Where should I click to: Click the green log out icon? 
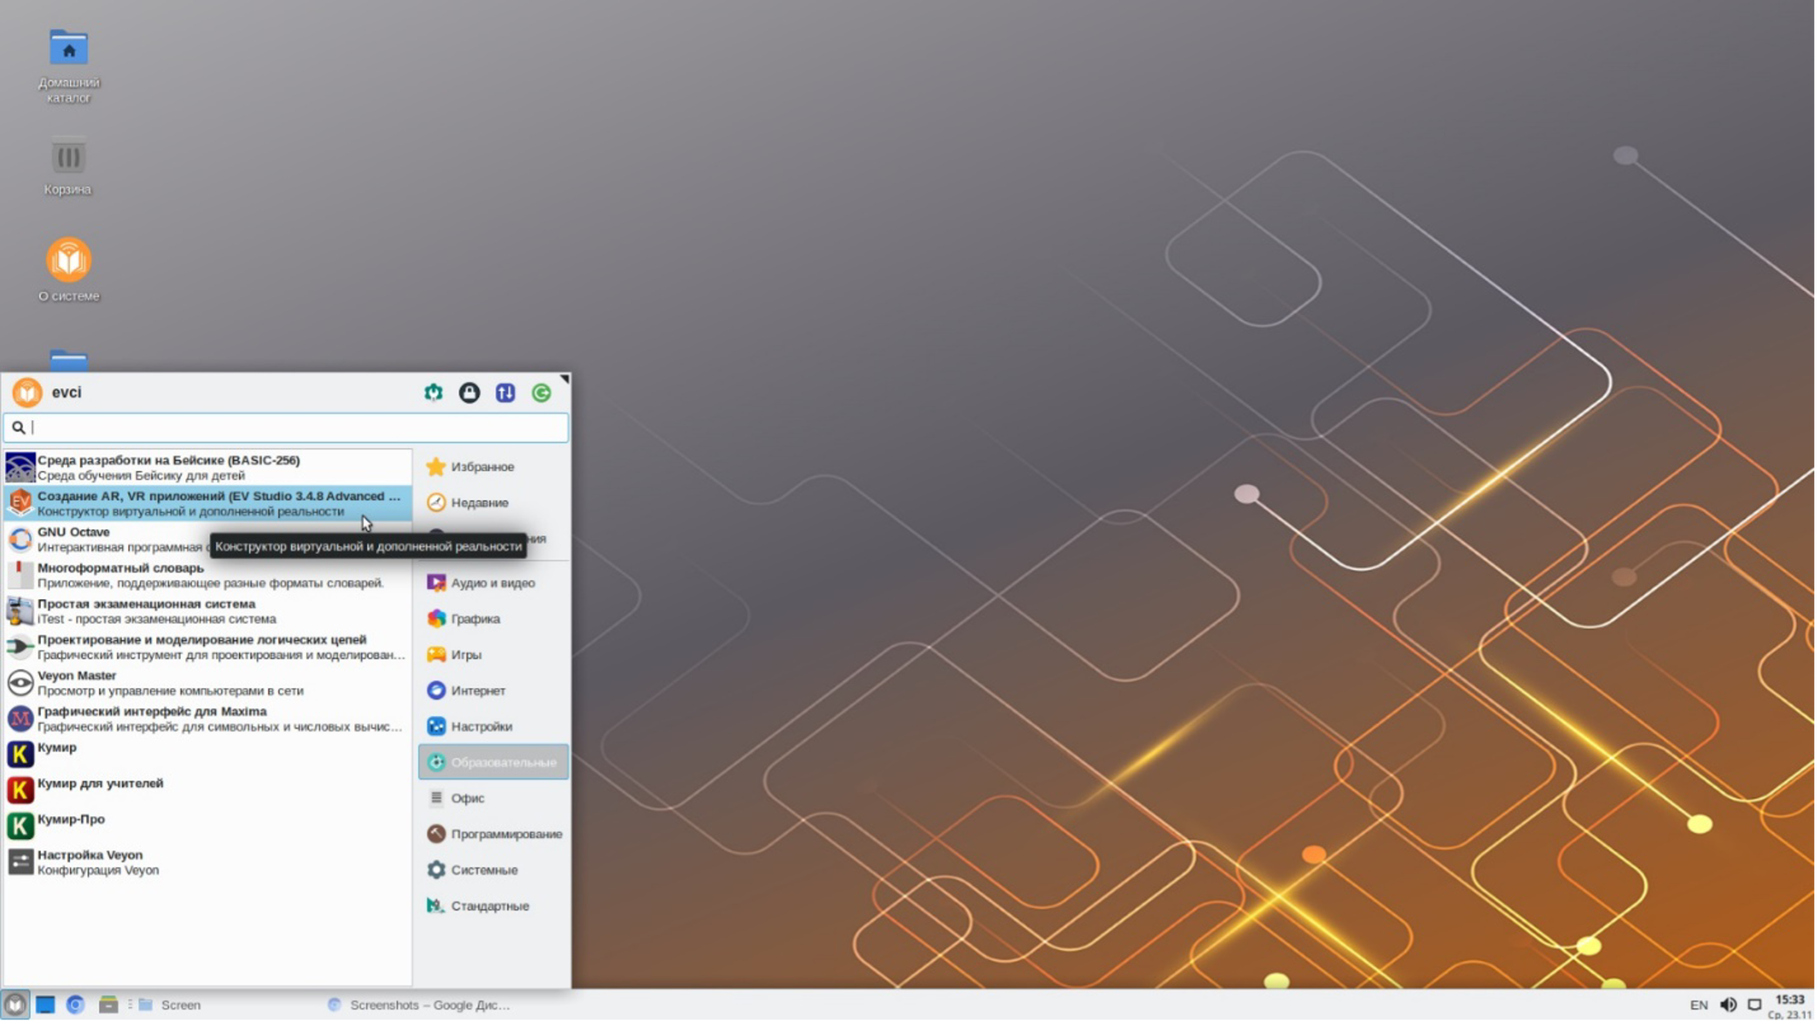[x=541, y=392]
